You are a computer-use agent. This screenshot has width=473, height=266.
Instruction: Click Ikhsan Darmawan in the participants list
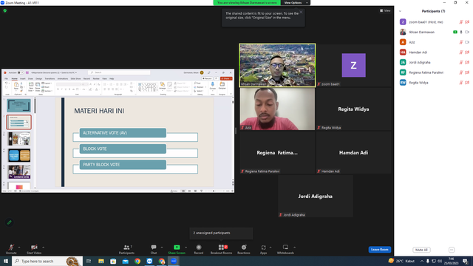coord(422,32)
